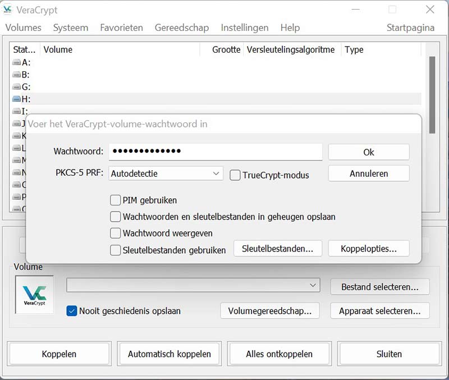
Task: Focus the Wachtwoord password field
Action: tap(216, 152)
